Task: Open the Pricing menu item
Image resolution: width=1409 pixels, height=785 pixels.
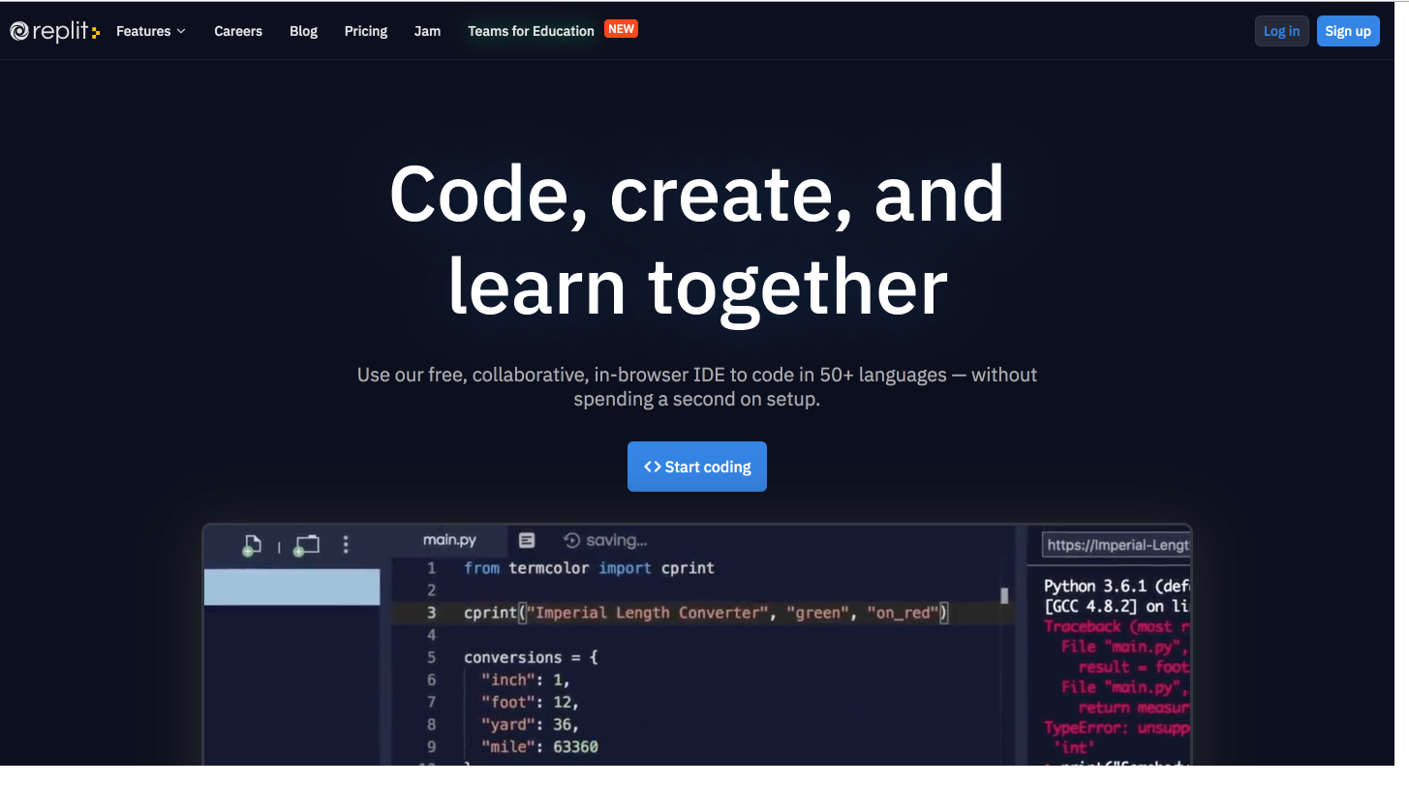Action: 365,30
